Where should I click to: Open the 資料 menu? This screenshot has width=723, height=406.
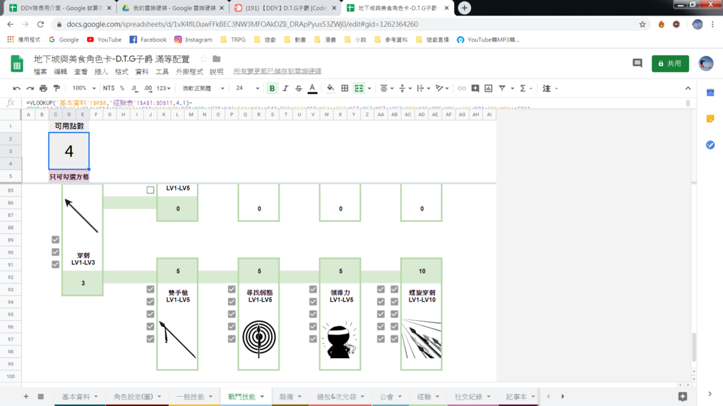(141, 72)
